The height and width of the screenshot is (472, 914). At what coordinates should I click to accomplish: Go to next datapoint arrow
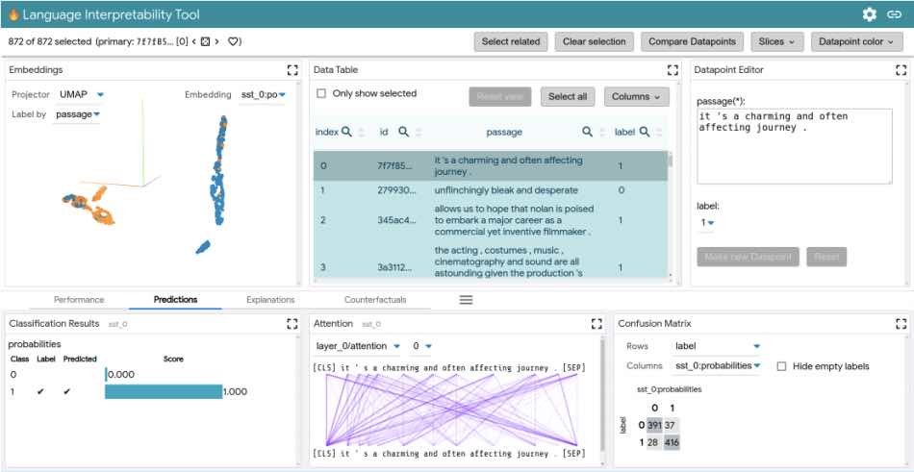click(216, 41)
